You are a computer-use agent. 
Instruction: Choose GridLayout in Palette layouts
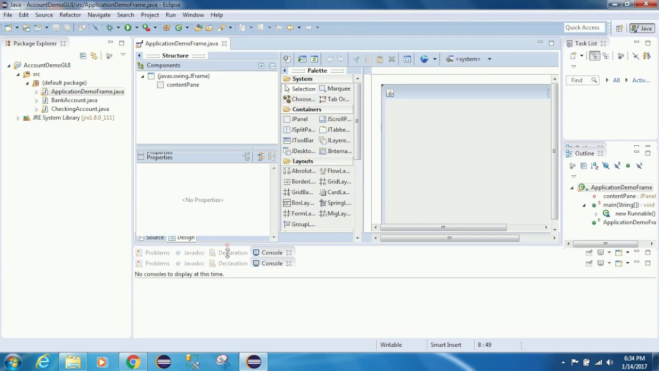click(335, 181)
